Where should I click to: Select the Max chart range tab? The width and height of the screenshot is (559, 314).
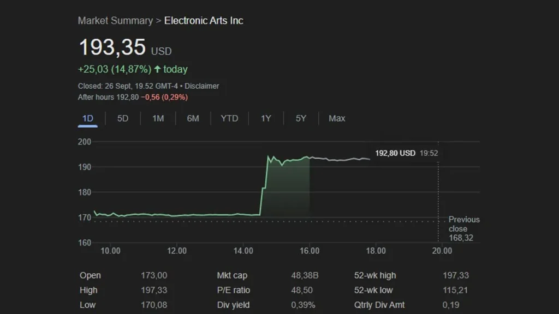[x=336, y=118]
